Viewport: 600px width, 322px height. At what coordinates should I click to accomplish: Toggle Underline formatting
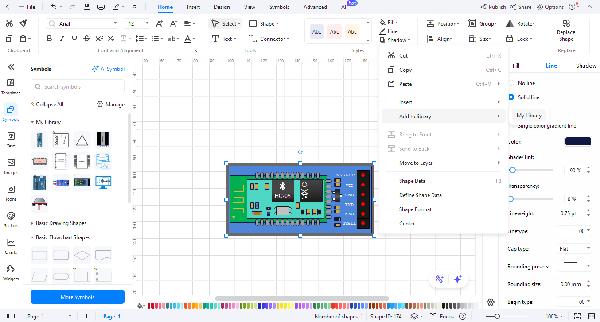[74, 39]
